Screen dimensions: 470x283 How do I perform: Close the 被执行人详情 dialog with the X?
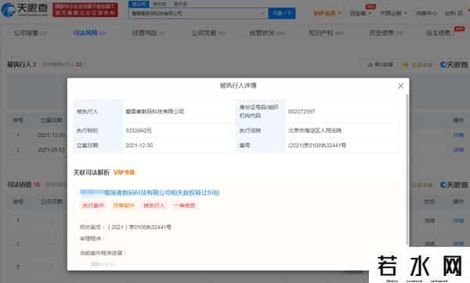coord(400,85)
